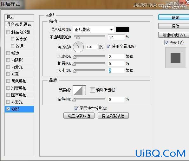The width and height of the screenshot is (189, 161).
Task: Click the 大小 value input field
Action: [116, 71]
